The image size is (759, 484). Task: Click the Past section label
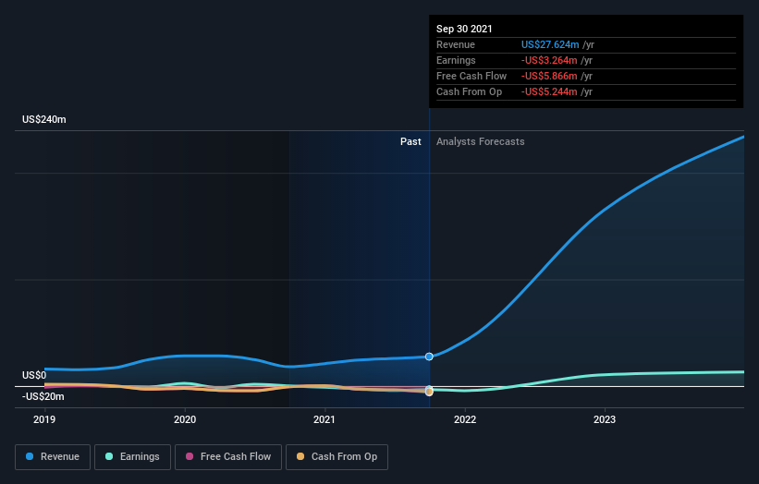click(410, 141)
